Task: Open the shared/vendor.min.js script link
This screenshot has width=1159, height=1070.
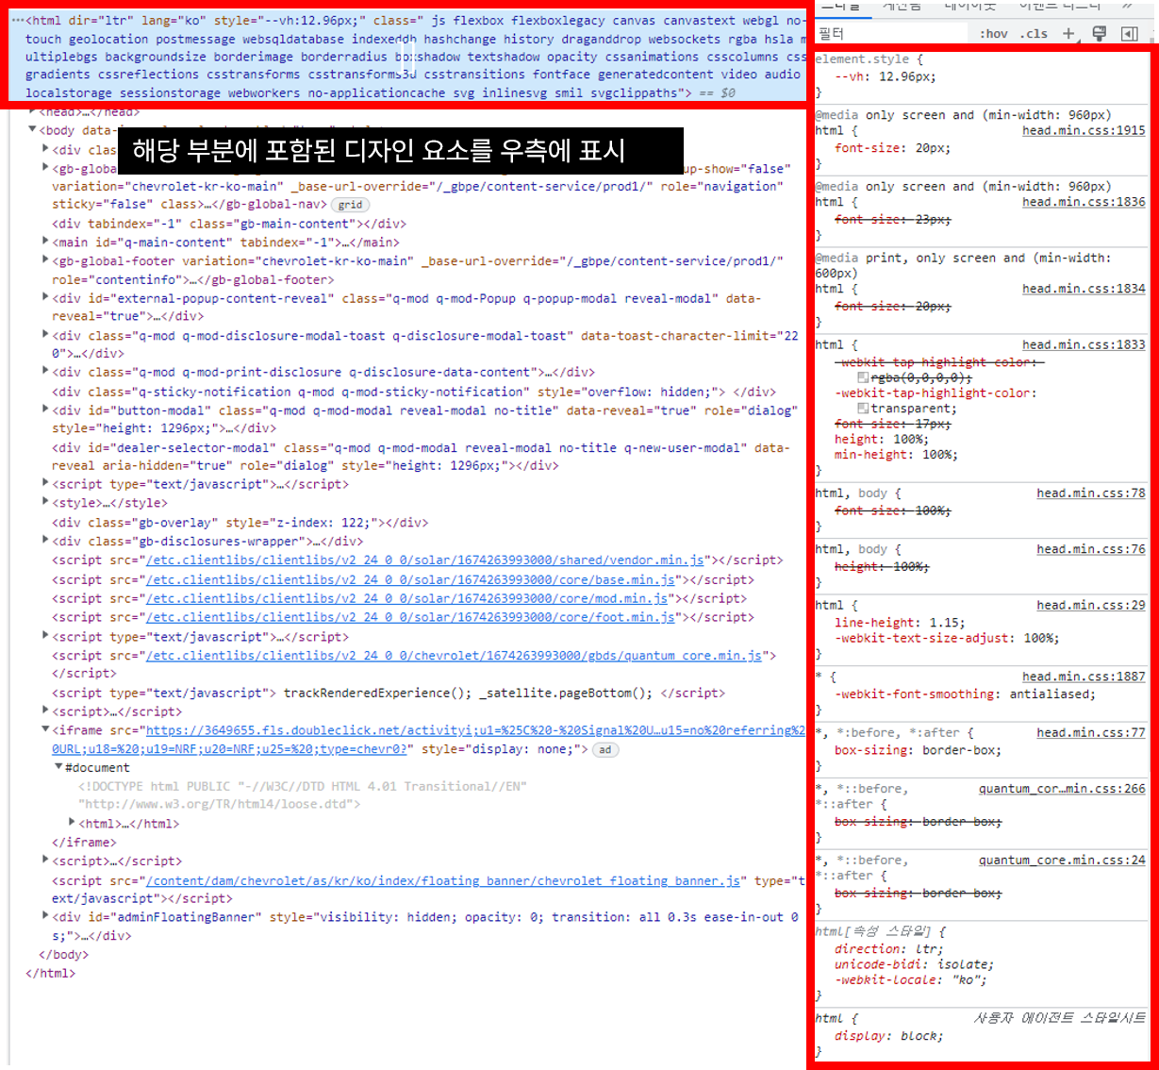Action: point(425,560)
